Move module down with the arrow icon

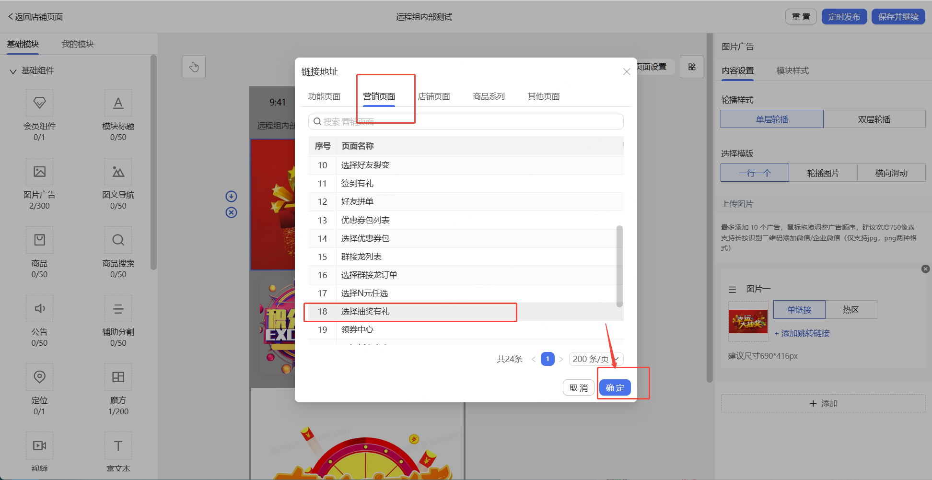pos(231,196)
